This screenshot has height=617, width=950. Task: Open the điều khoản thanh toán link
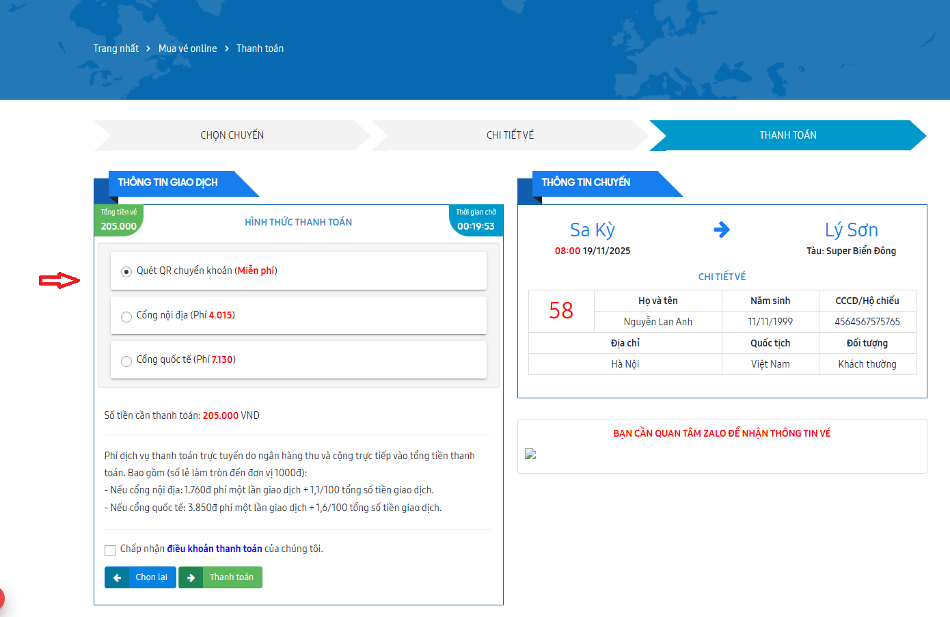coord(215,549)
